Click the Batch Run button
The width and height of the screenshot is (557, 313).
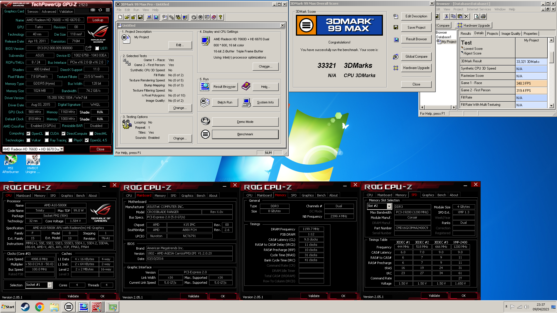click(225, 102)
